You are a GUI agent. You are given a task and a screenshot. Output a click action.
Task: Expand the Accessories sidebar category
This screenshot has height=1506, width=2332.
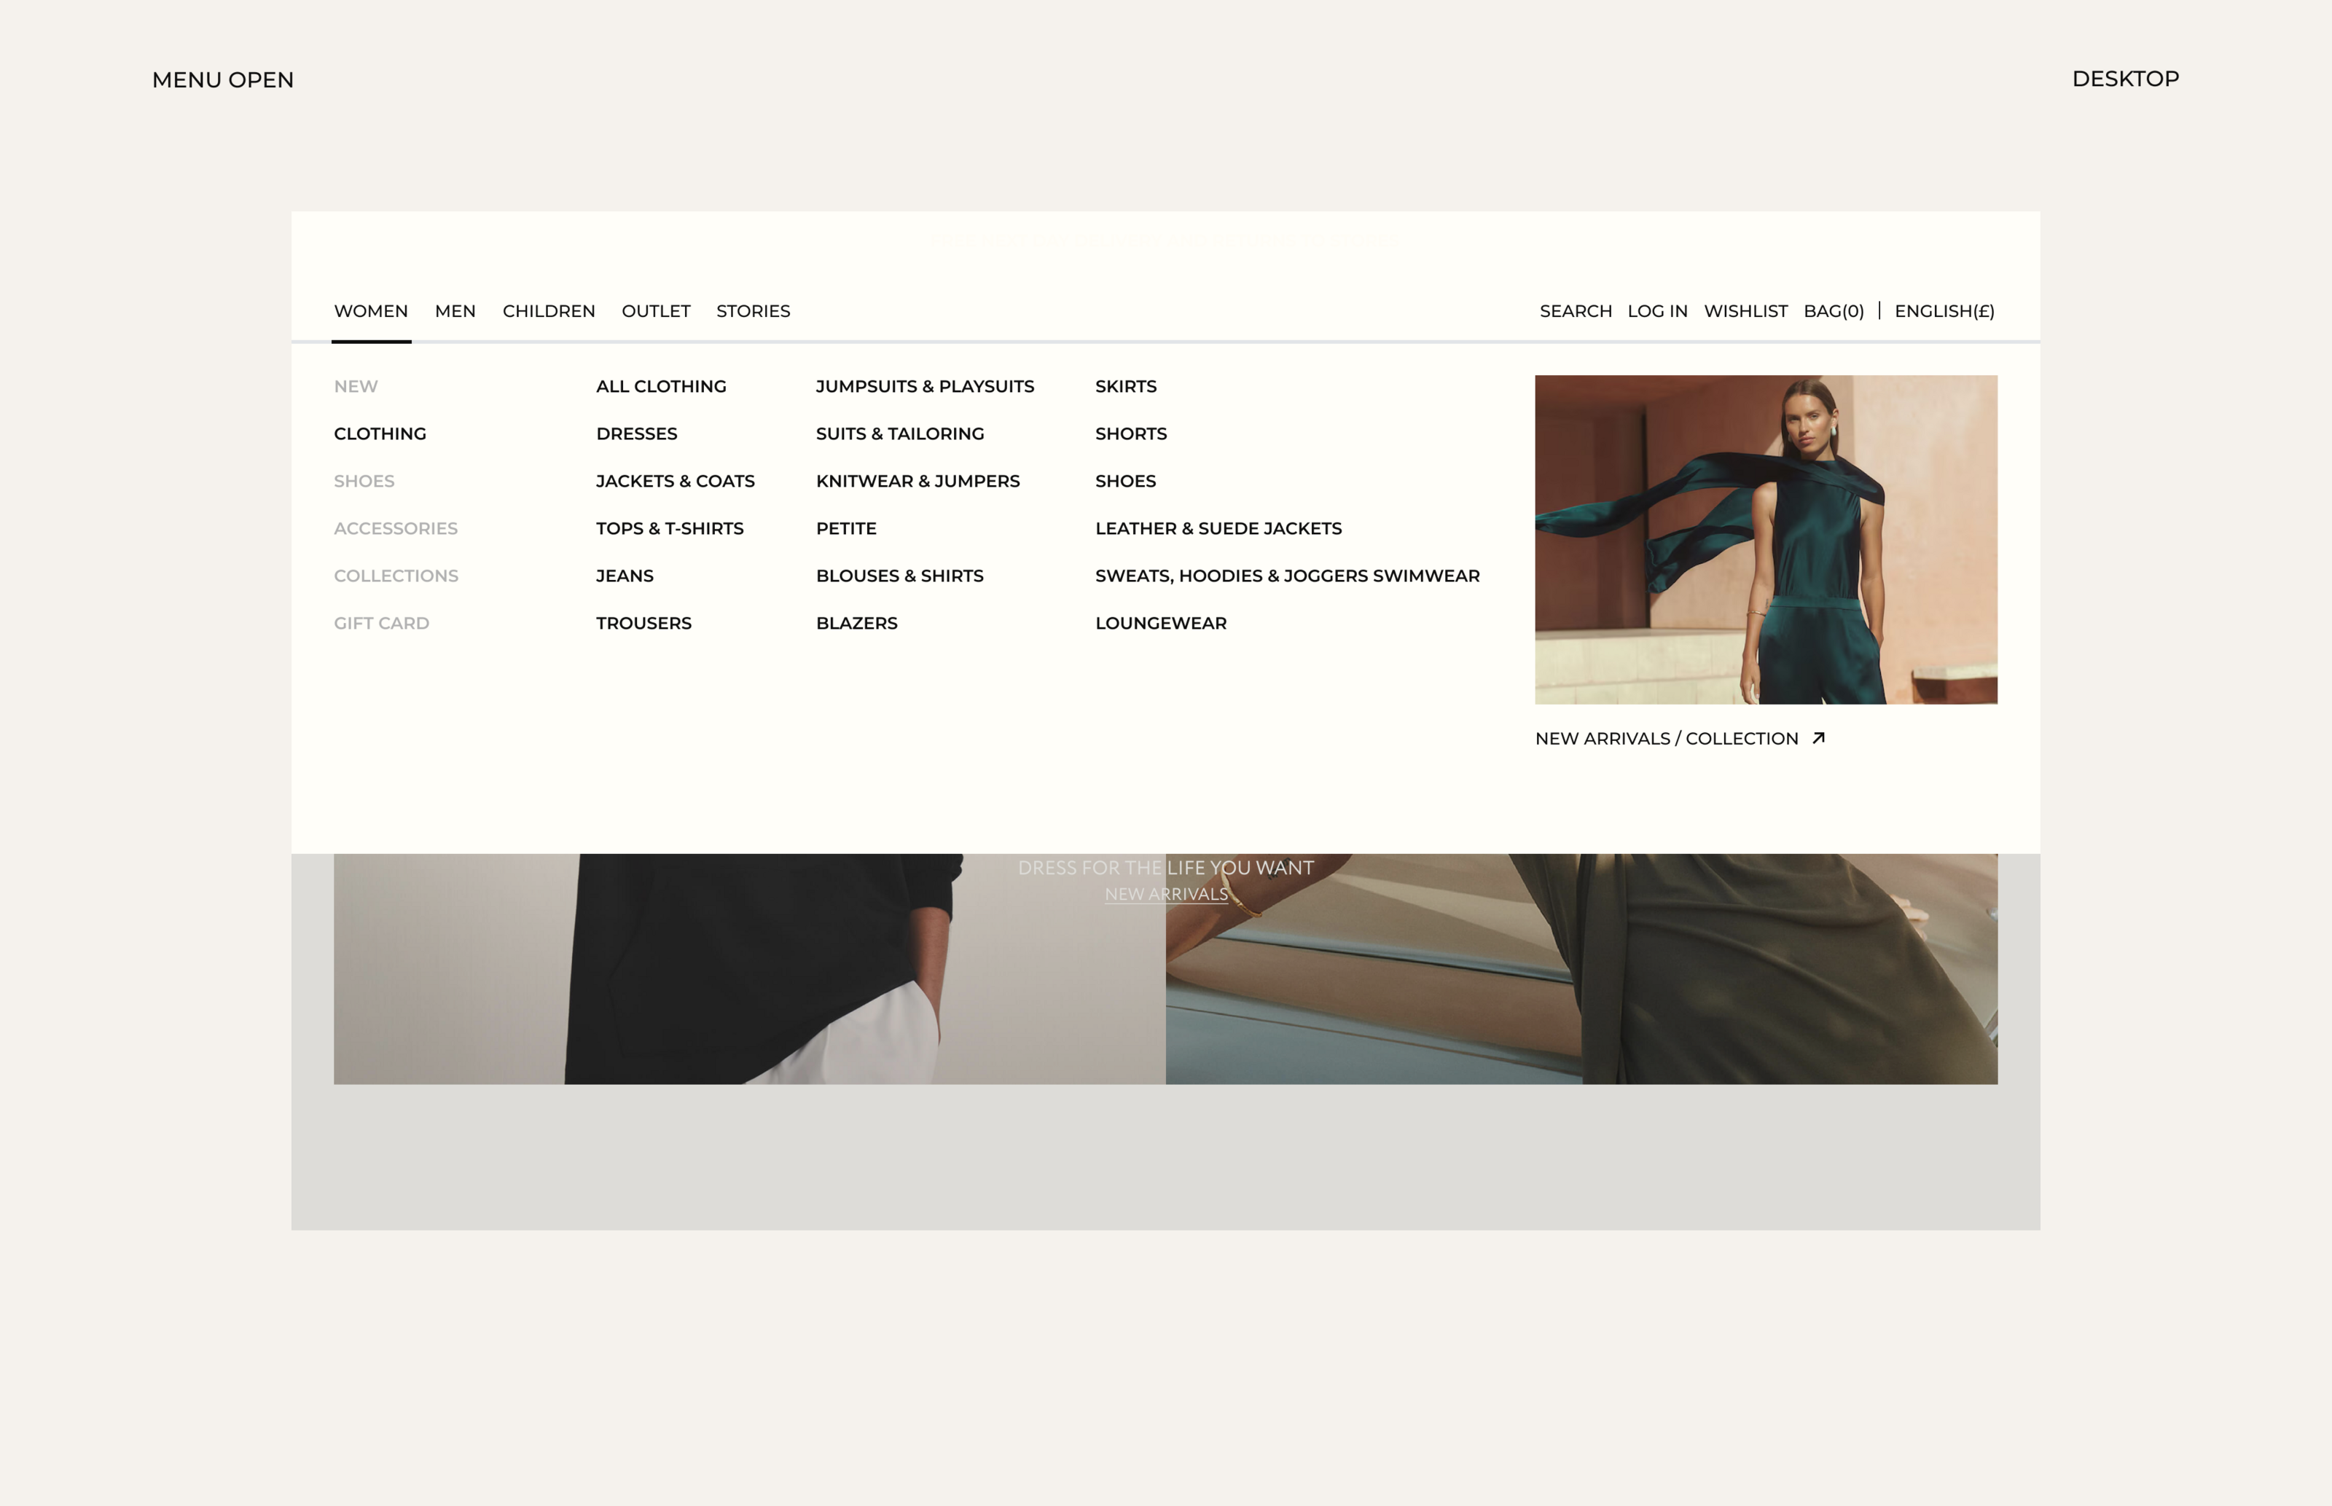coord(395,528)
